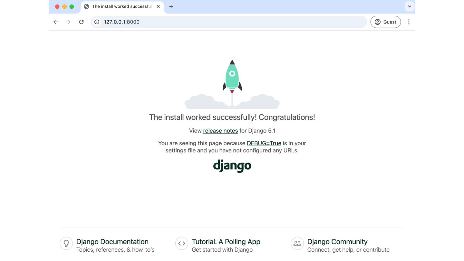Focus the address bar showing 127.0.0.1:8000
Viewport: 464px width, 261px height.
[x=229, y=22]
